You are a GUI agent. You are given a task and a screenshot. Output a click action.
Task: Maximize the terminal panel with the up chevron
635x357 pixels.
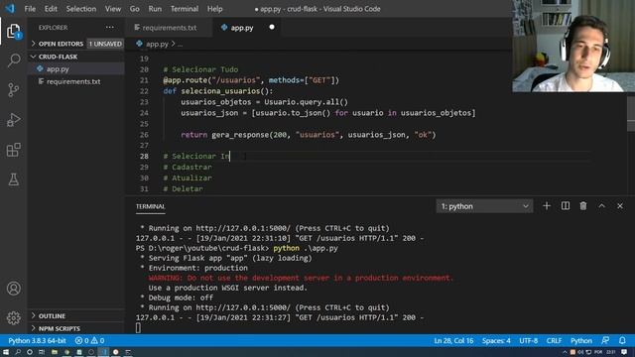coord(602,206)
